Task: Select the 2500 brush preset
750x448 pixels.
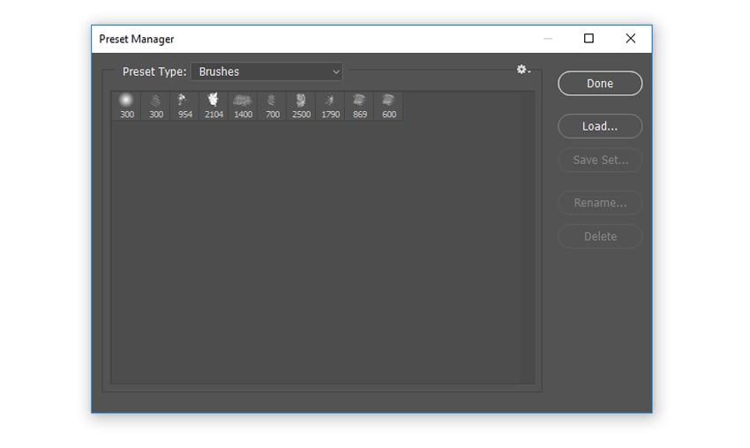Action: coord(302,106)
